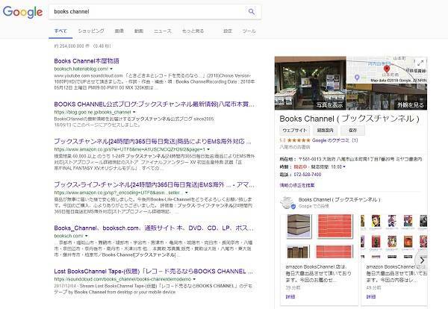
Task: Click the map thumbnail with the red pin
Action: pyautogui.click(x=387, y=69)
